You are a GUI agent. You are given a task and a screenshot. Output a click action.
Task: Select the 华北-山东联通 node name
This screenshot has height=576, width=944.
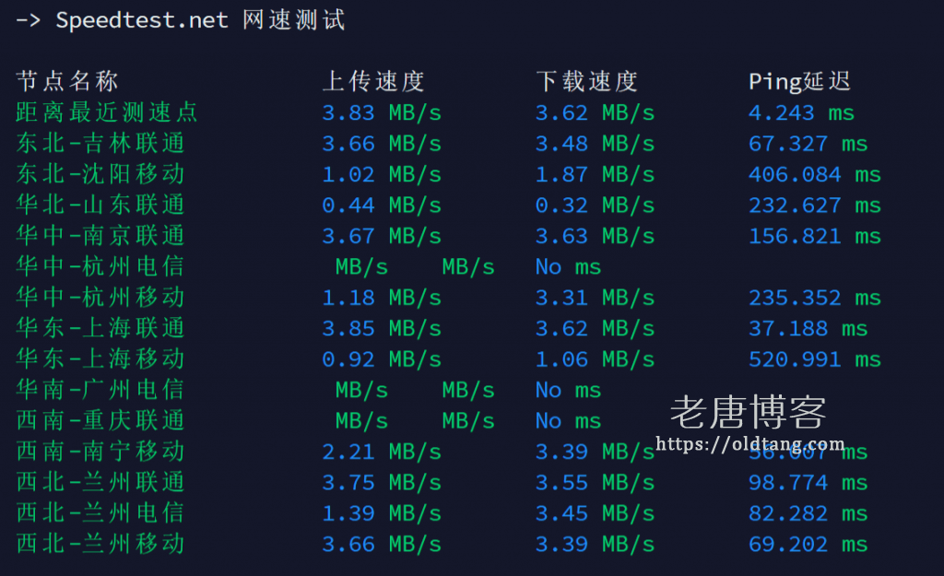coord(100,205)
